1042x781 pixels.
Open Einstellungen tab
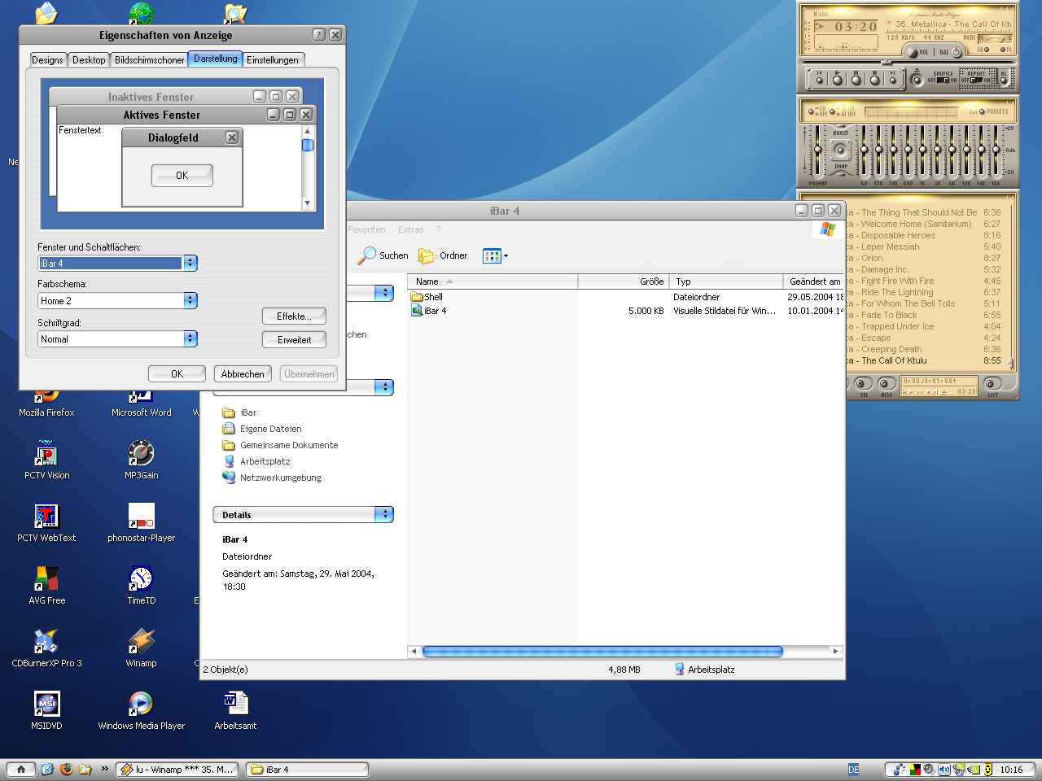(x=273, y=60)
